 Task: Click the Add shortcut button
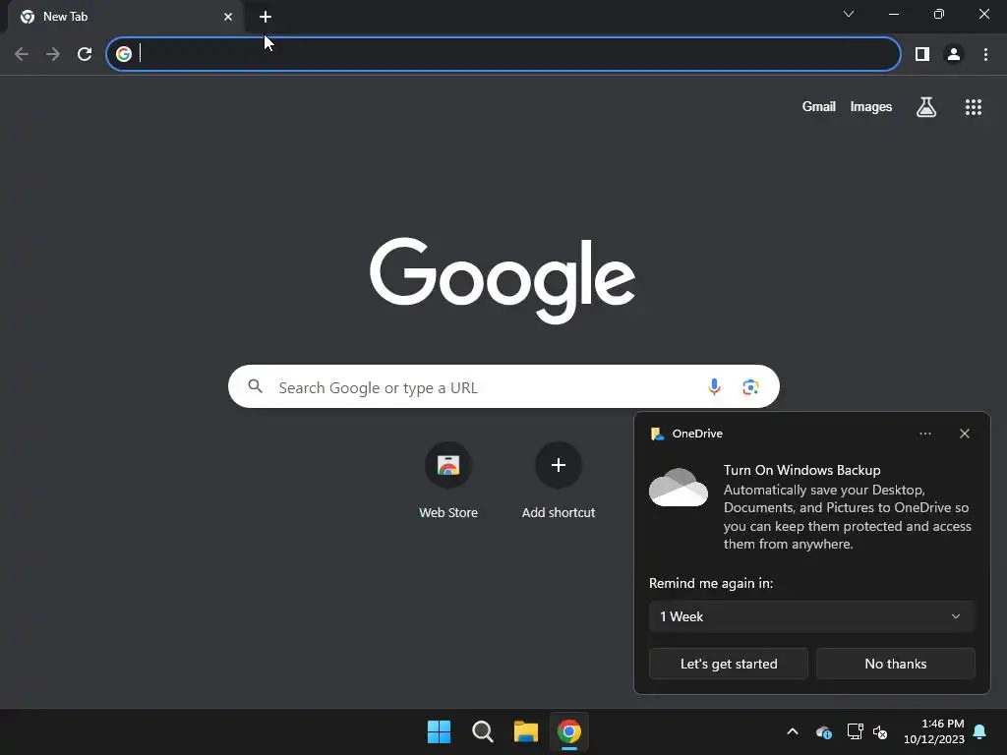[x=559, y=480]
